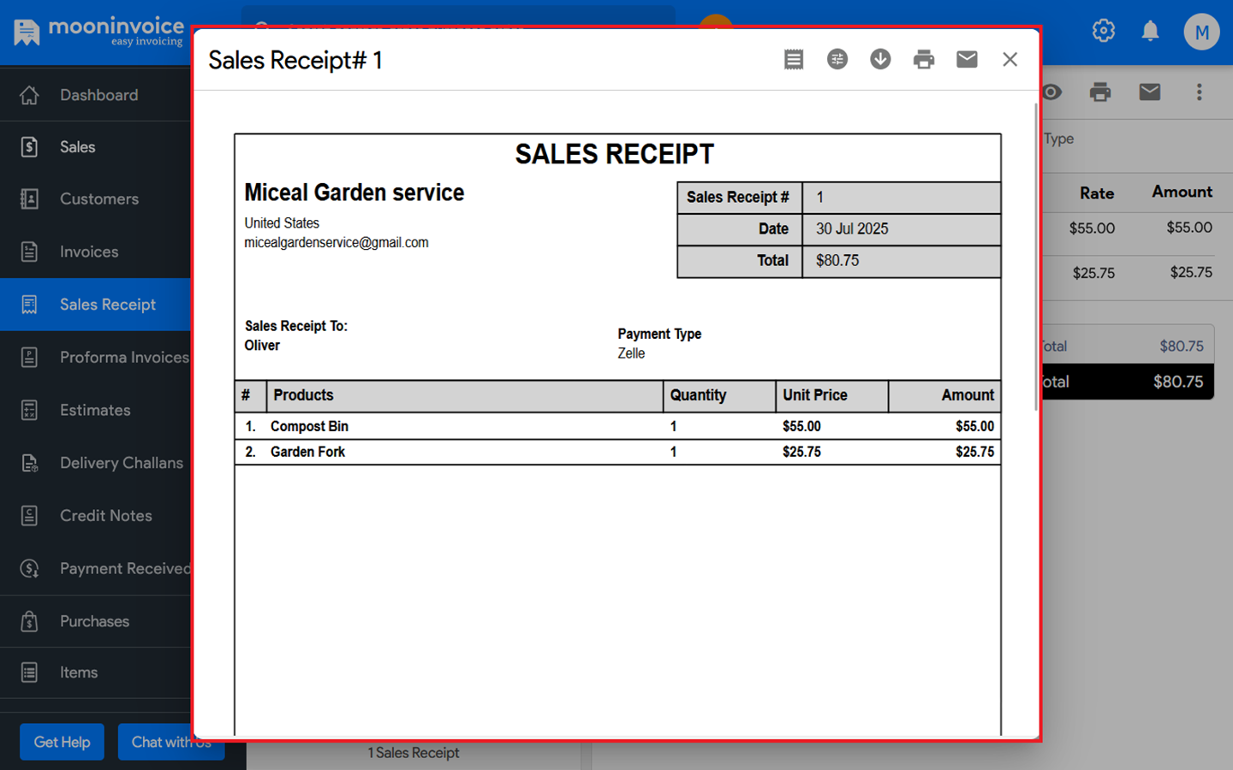1233x770 pixels.
Task: Open the notifications bell
Action: coord(1150,32)
